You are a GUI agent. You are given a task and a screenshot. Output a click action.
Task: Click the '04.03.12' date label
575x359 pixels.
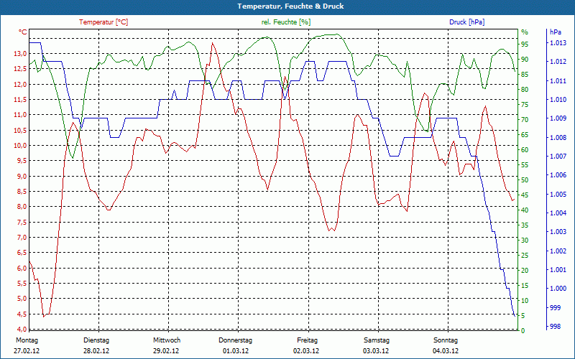click(x=446, y=350)
